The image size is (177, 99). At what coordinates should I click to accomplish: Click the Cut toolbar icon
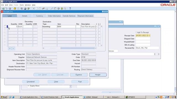click(x=34, y=9)
